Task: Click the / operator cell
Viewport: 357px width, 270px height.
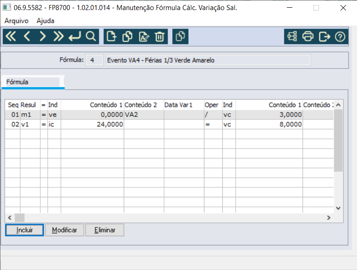Action: 213,115
